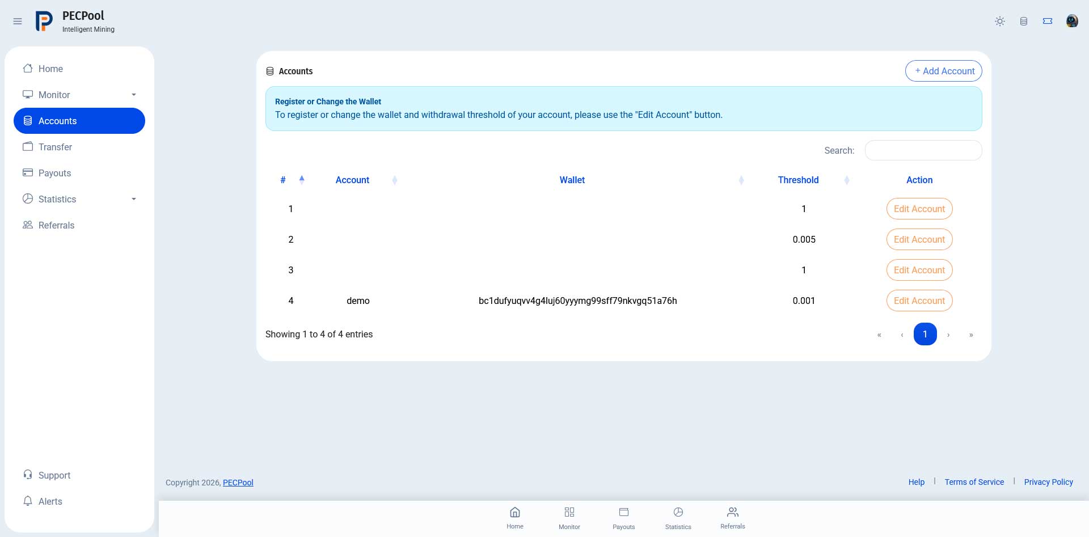The image size is (1089, 537).
Task: Open Alerts in the sidebar
Action: pyautogui.click(x=79, y=501)
